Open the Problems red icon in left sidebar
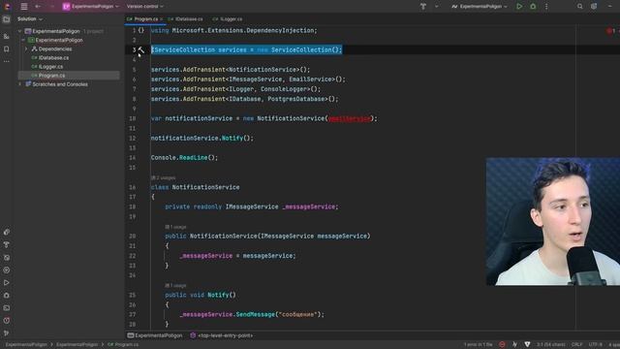This screenshot has height=349, width=620. (x=7, y=321)
